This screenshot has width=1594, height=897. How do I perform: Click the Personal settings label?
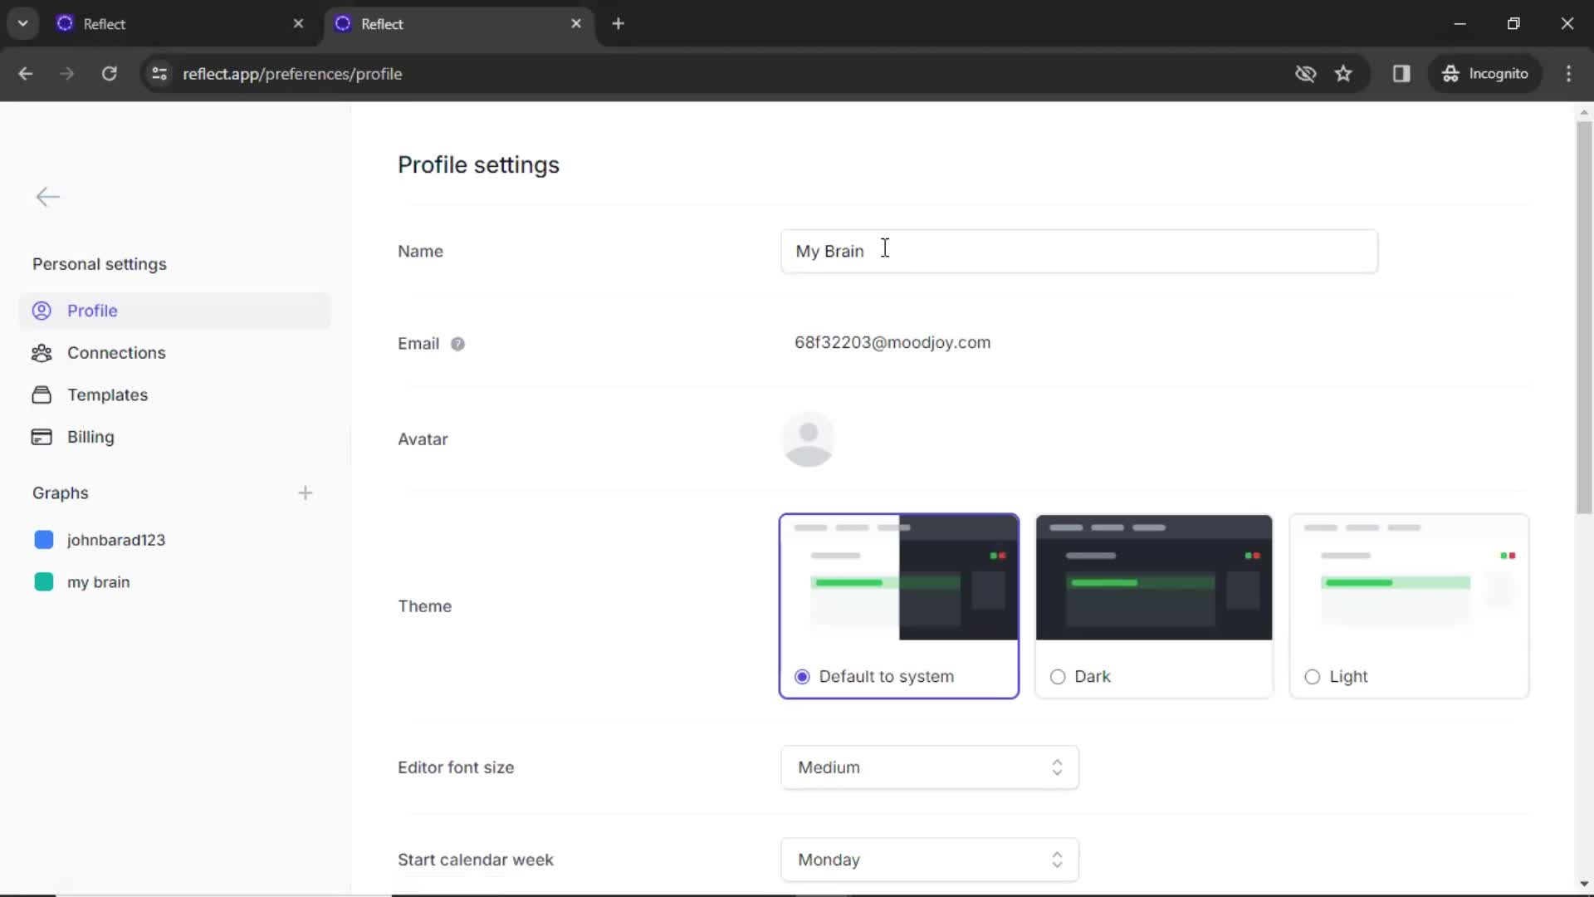[x=100, y=262]
